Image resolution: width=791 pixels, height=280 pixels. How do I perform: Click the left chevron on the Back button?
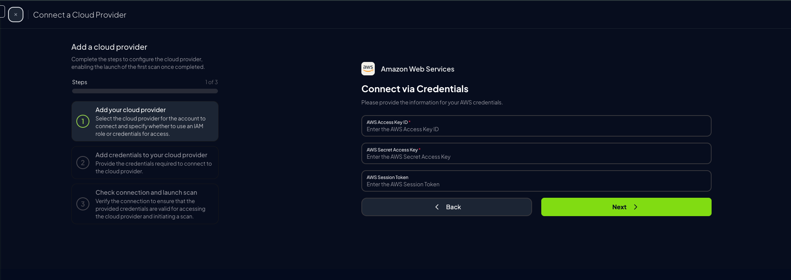coord(437,207)
